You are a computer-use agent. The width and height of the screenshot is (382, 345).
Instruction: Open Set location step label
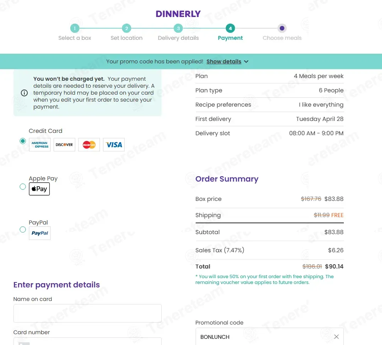pyautogui.click(x=127, y=38)
